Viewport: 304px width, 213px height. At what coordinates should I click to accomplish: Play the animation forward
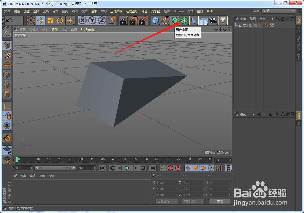127,168
